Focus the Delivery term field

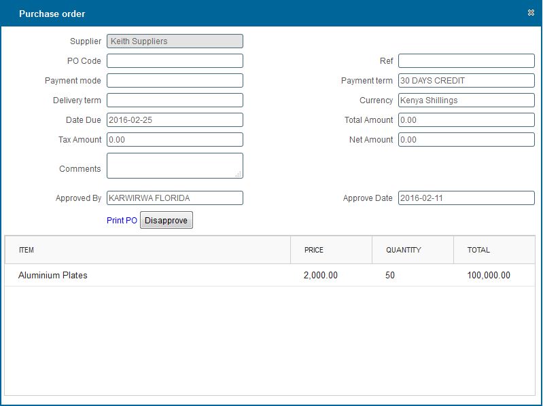[175, 100]
